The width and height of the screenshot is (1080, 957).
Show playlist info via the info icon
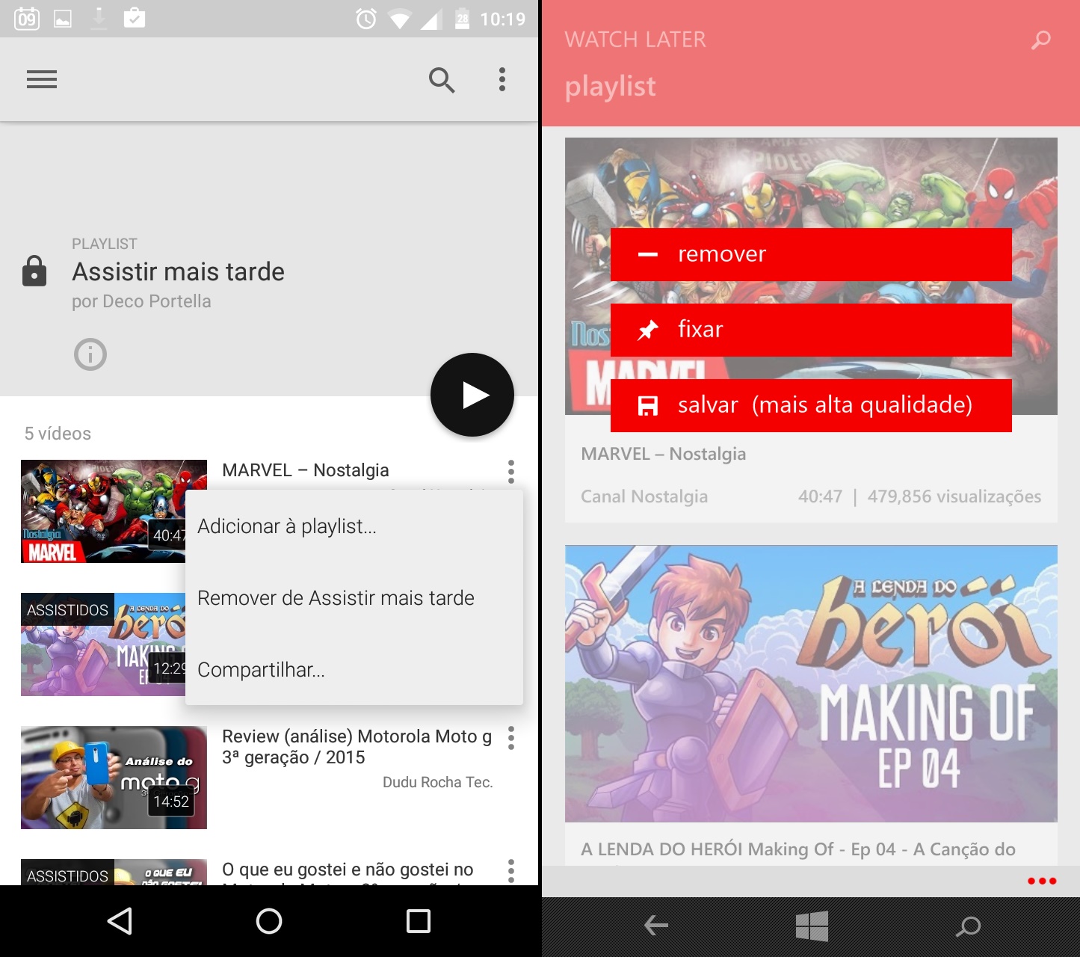pyautogui.click(x=90, y=354)
